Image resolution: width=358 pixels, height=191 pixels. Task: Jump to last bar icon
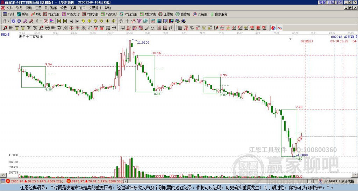coord(65,21)
